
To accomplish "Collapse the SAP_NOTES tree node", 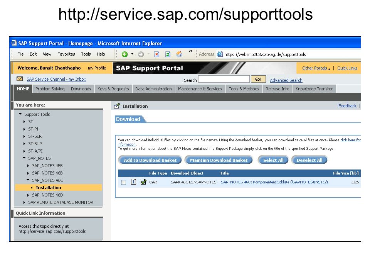I will (24, 158).
